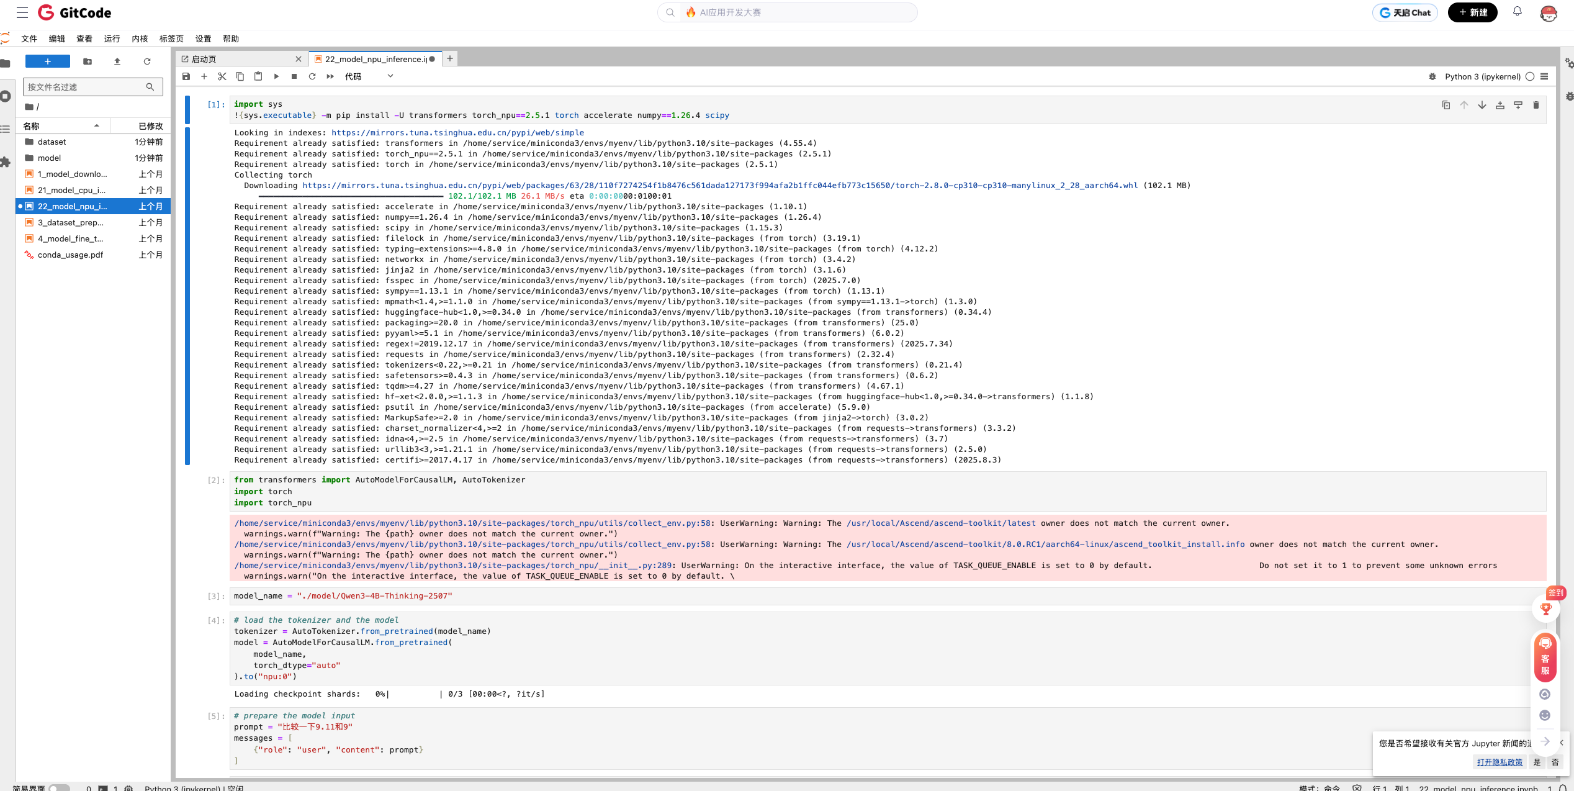Open the notification bell
This screenshot has width=1574, height=791.
coord(1517,12)
